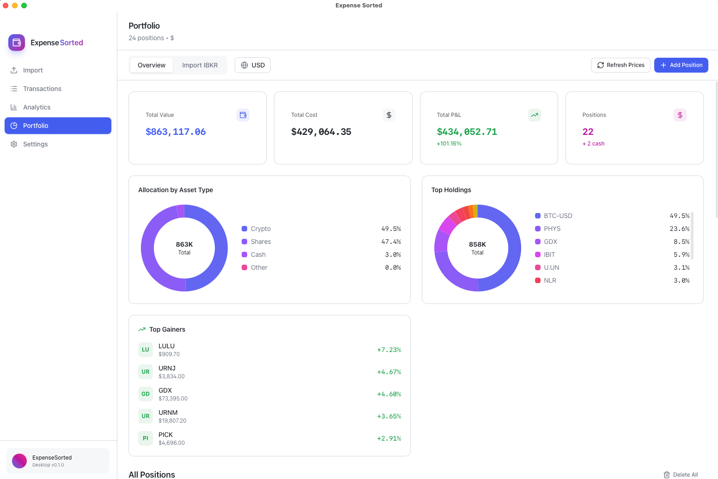This screenshot has height=479, width=718.
Task: Click the Settings gear icon
Action: [x=14, y=144]
